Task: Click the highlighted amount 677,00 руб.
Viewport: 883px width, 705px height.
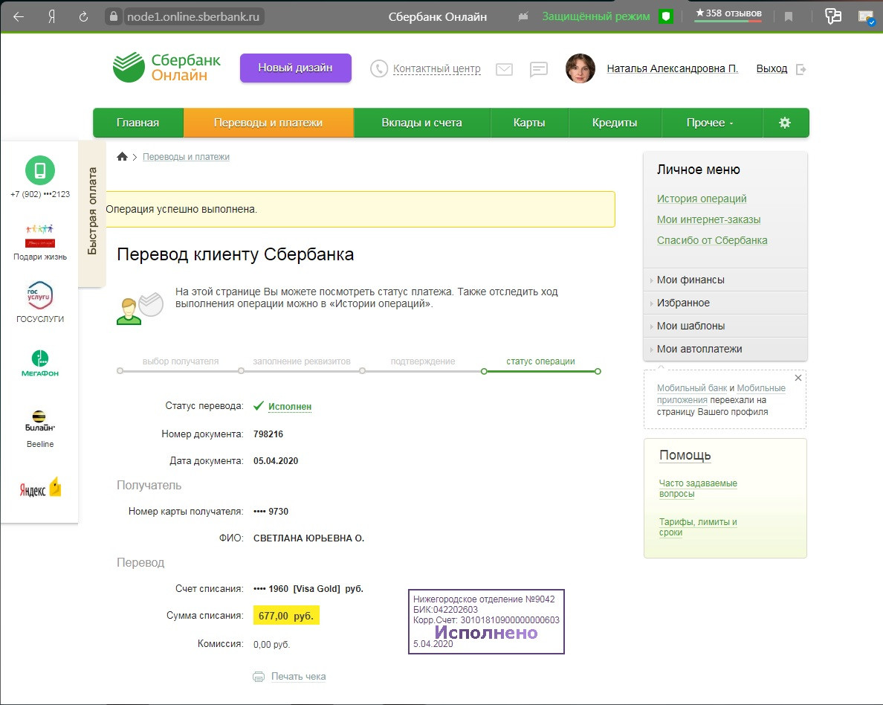Action: (286, 616)
